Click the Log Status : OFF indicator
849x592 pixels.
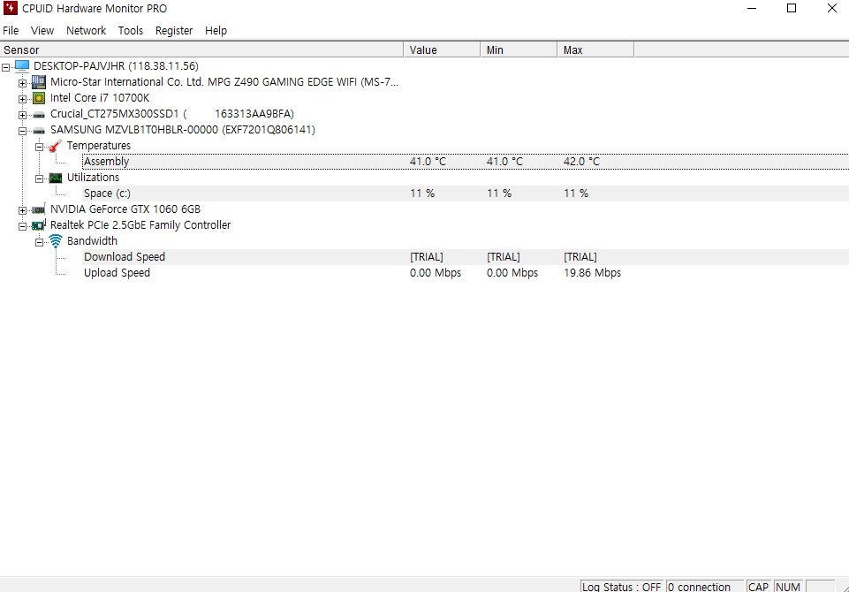click(622, 587)
